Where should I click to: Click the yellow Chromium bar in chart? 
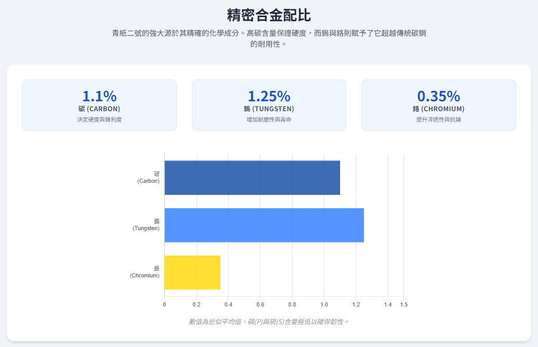coord(192,272)
